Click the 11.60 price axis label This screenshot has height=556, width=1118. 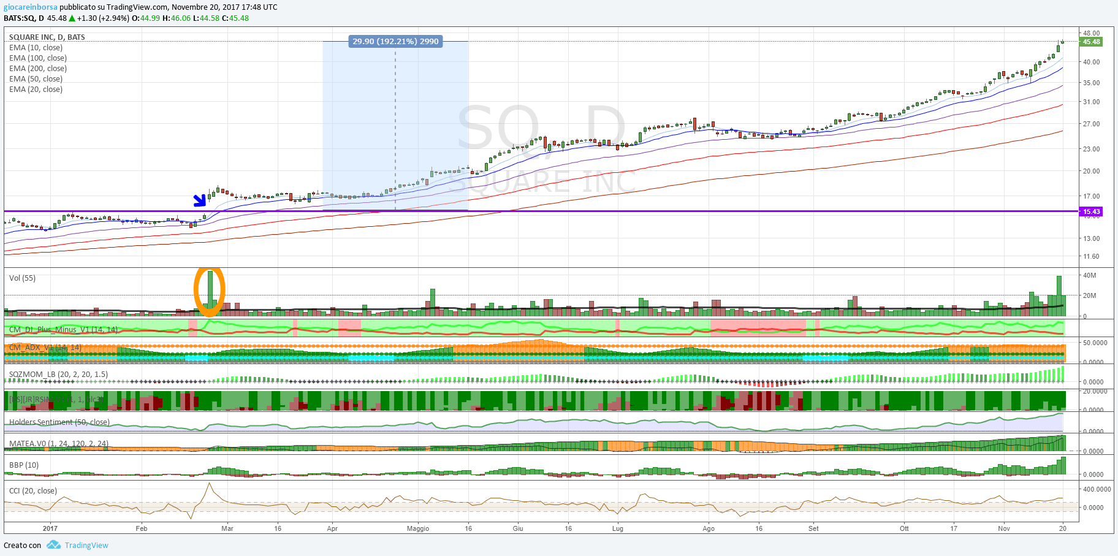[x=1091, y=256]
